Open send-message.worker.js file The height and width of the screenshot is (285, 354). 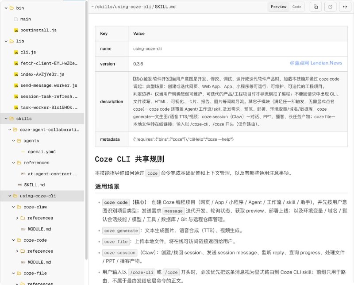tap(49, 85)
